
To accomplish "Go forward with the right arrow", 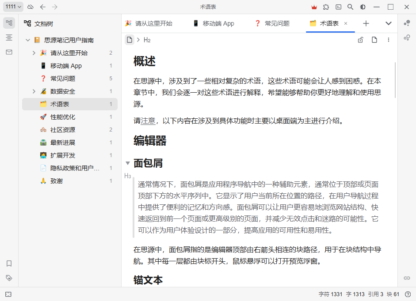I will pos(55,7).
